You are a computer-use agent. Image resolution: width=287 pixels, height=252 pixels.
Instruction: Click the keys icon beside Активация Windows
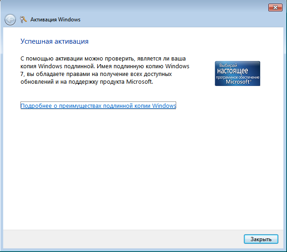[x=23, y=20]
